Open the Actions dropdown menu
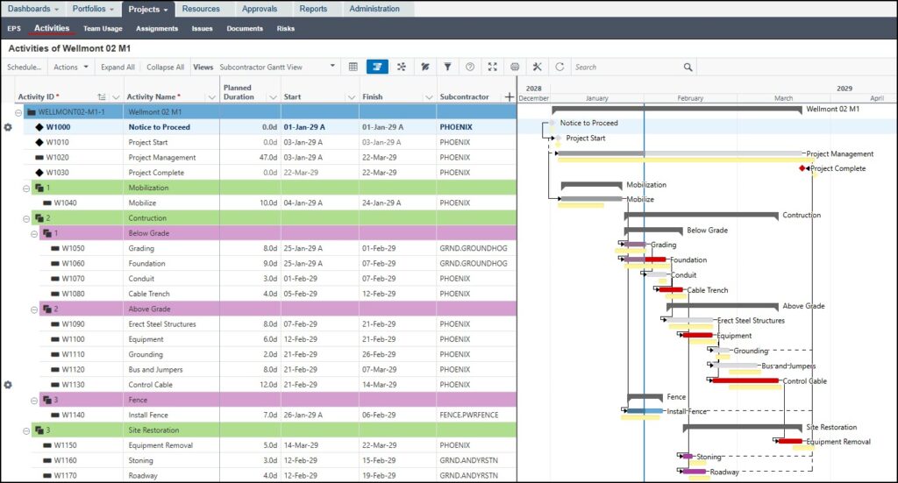 pos(71,67)
